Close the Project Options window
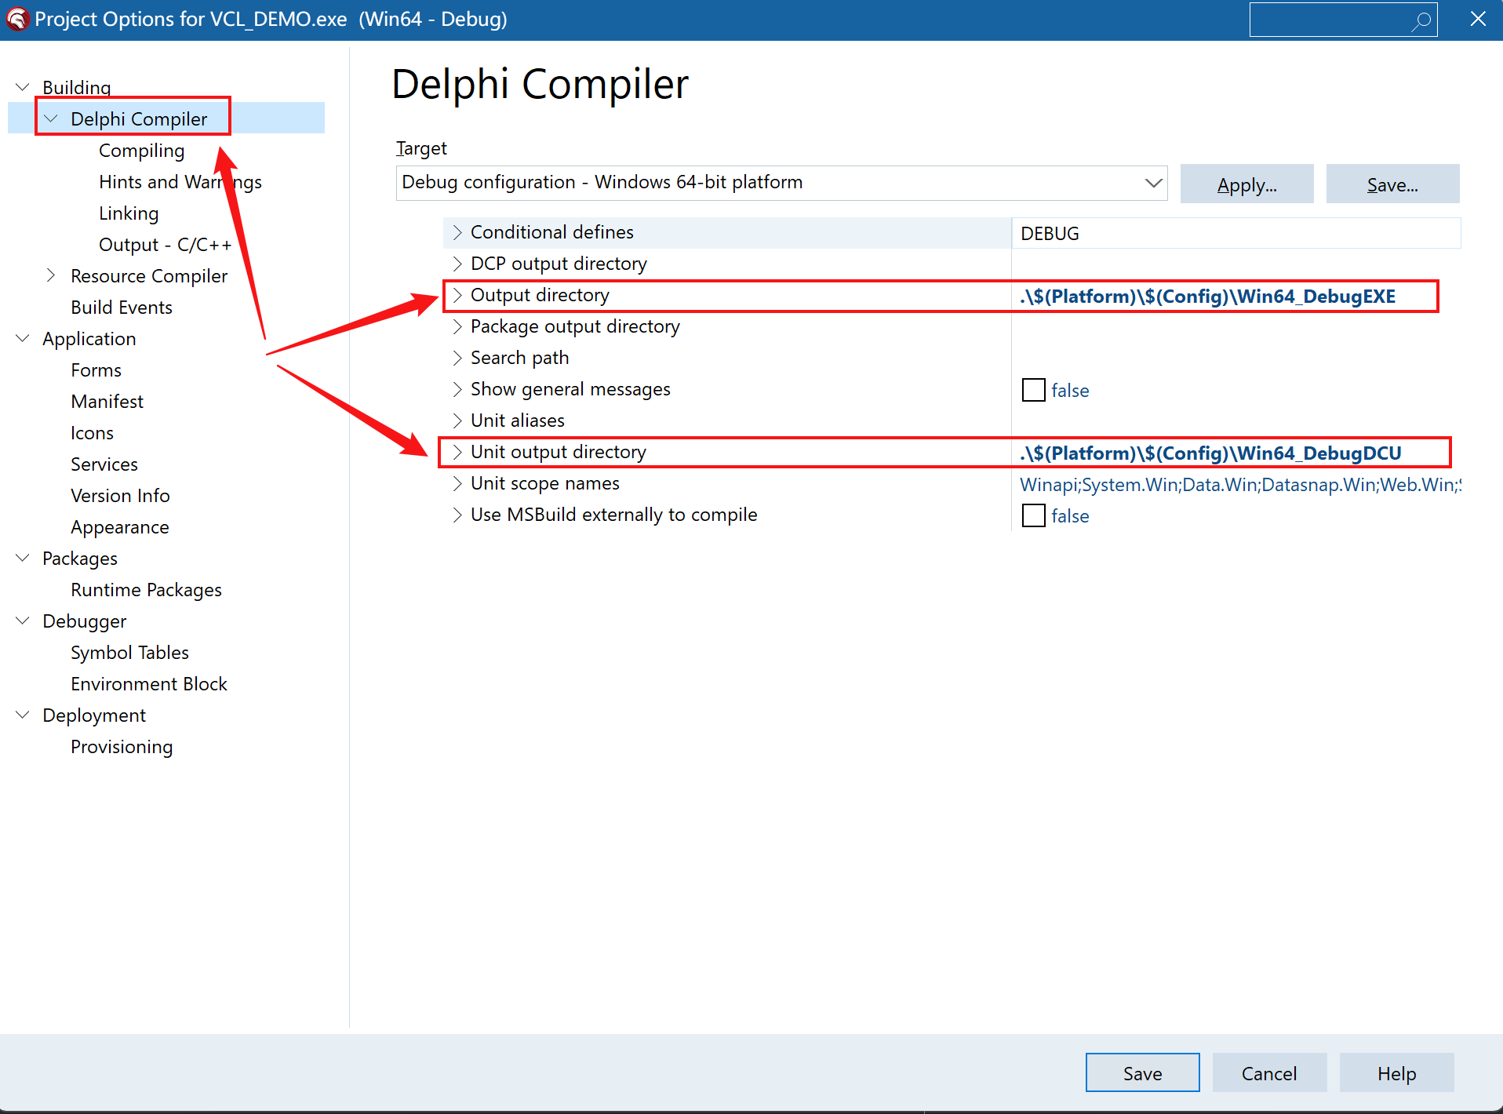The image size is (1503, 1114). point(1478,20)
